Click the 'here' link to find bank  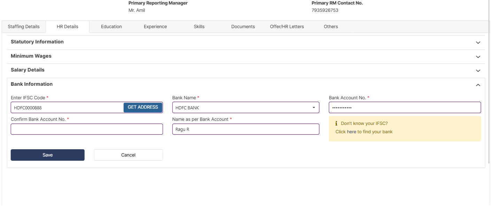click(351, 132)
